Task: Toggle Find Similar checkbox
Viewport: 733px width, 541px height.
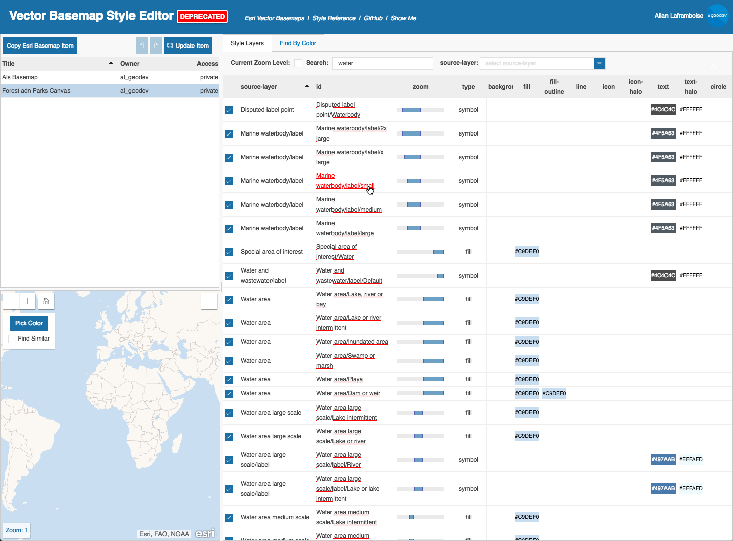Action: click(12, 339)
